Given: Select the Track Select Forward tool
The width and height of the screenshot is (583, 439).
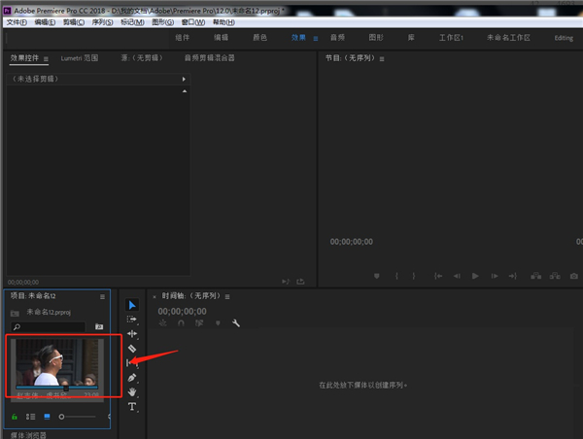Looking at the screenshot, I should [x=132, y=320].
